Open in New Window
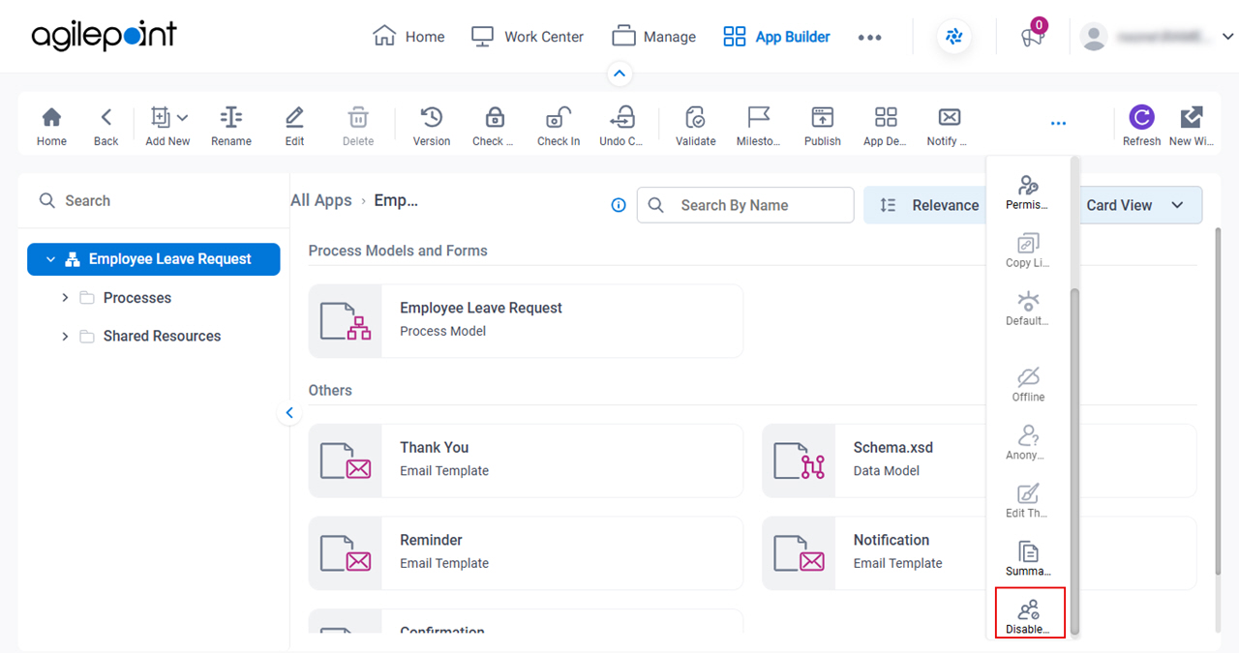Image resolution: width=1239 pixels, height=653 pixels. pos(1192,126)
